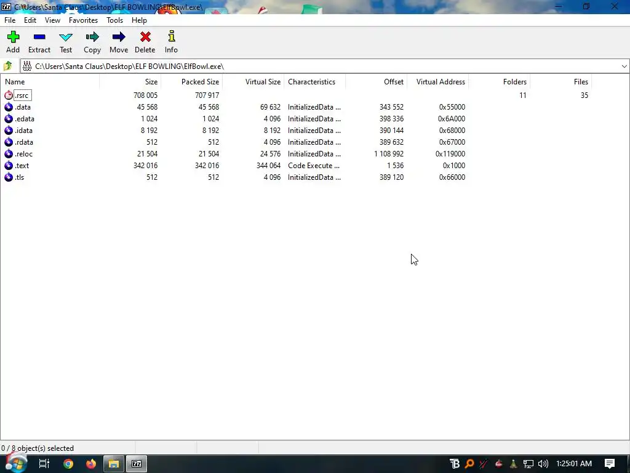Screen dimensions: 630x473
Task: Open the network tray icon
Action: click(x=528, y=464)
